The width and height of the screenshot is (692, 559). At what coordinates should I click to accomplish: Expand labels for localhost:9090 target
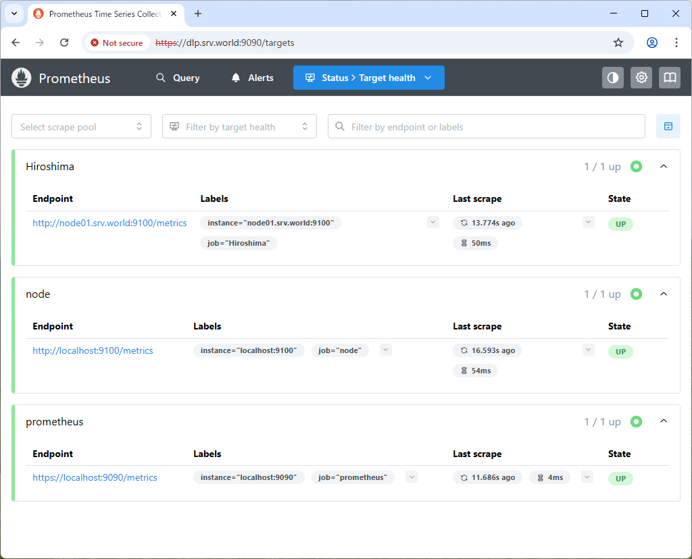coord(412,477)
